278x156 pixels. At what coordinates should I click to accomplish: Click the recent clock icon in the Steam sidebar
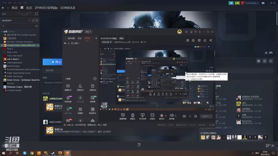(x=33, y=20)
